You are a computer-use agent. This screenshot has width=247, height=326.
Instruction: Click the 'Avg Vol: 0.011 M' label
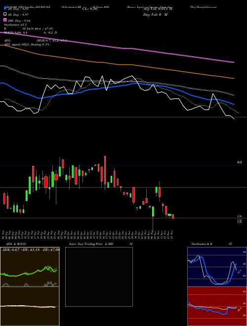click(158, 9)
